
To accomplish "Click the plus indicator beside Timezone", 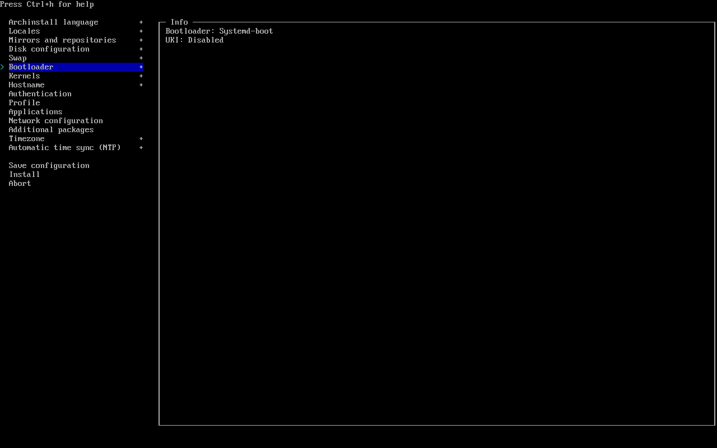I will [x=141, y=139].
